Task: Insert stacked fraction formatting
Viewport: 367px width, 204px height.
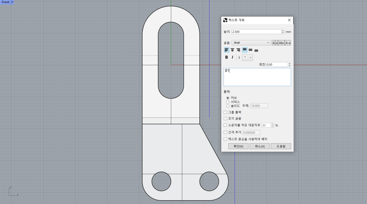Action: (239, 58)
